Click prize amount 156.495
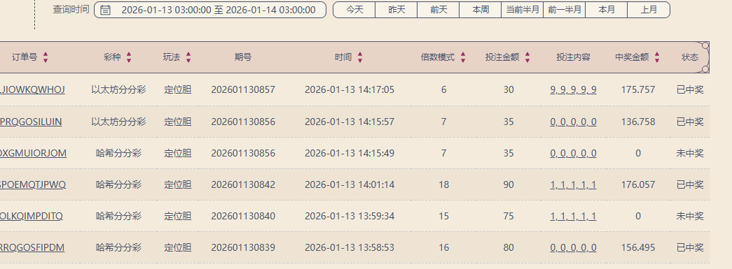 tap(638, 247)
